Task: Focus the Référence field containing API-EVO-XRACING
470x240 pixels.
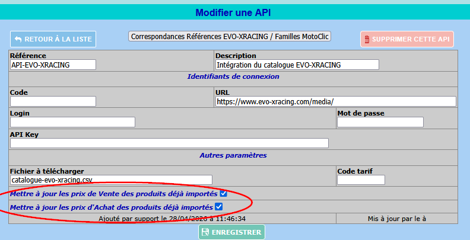Action: (53, 65)
